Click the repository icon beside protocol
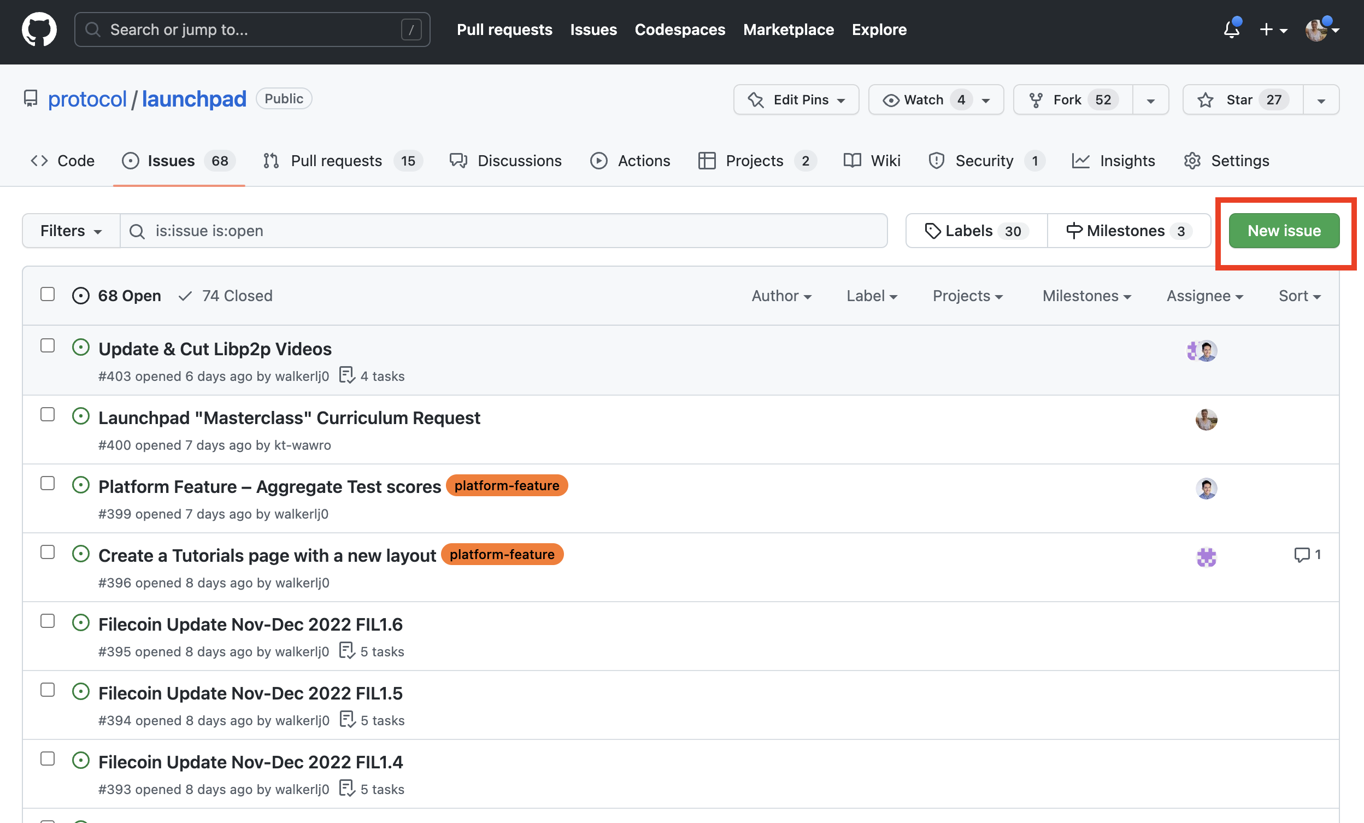This screenshot has height=823, width=1364. pyautogui.click(x=31, y=98)
